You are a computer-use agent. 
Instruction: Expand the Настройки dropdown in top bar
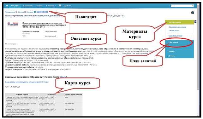click(51, 6)
